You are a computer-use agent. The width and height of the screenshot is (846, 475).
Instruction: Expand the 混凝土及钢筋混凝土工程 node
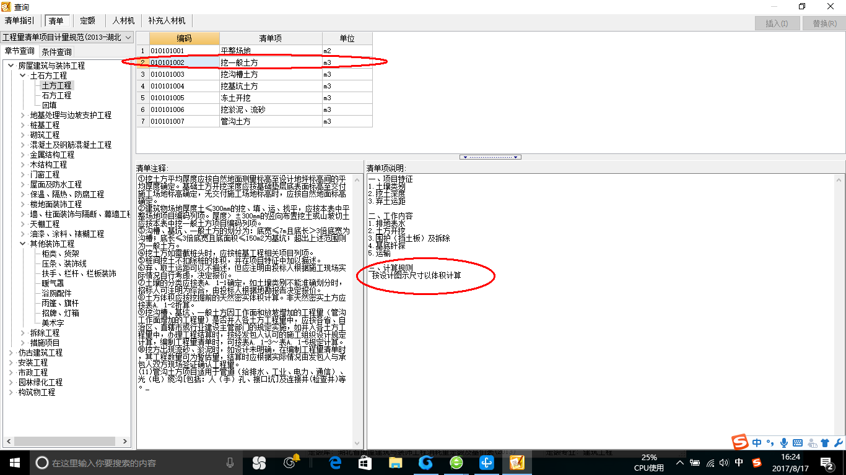point(23,145)
